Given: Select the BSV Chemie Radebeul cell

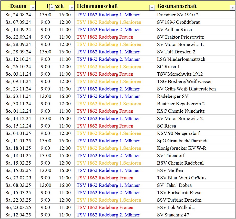Looking at the screenshot, I should (195, 163).
